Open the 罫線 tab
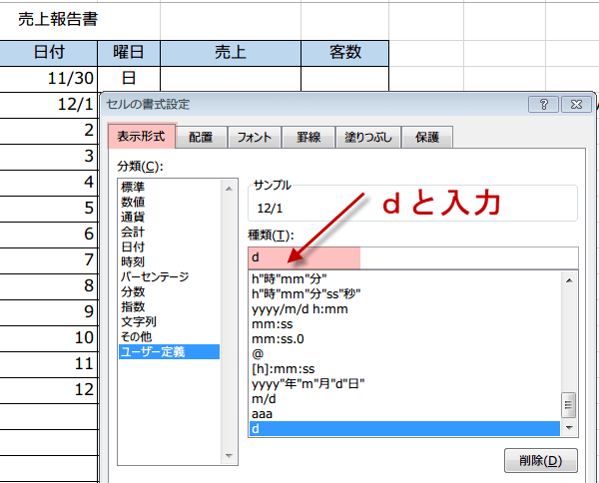599x483 pixels. pos(308,137)
